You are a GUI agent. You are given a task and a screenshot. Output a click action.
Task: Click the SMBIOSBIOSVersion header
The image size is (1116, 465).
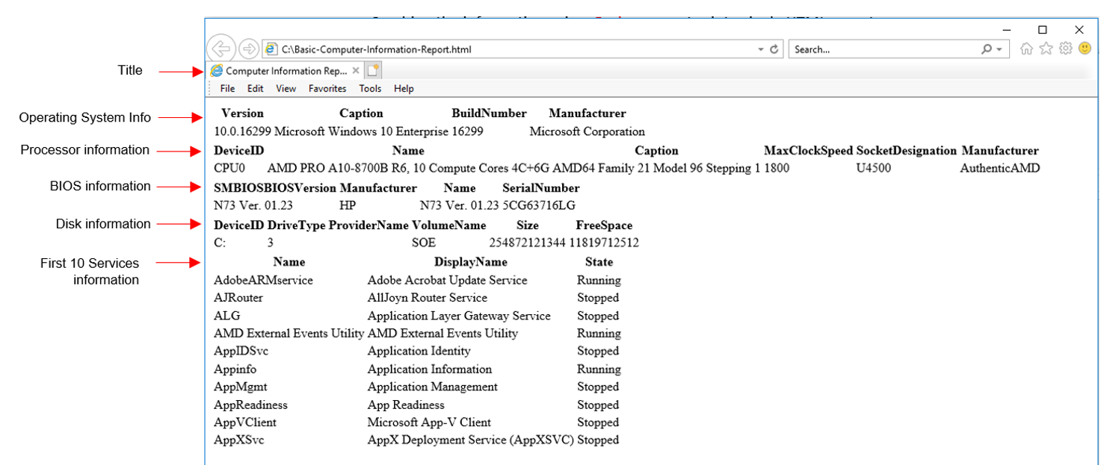(x=275, y=188)
